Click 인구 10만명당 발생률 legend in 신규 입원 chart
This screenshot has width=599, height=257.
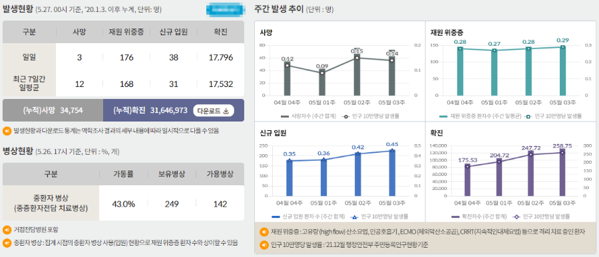pyautogui.click(x=379, y=216)
